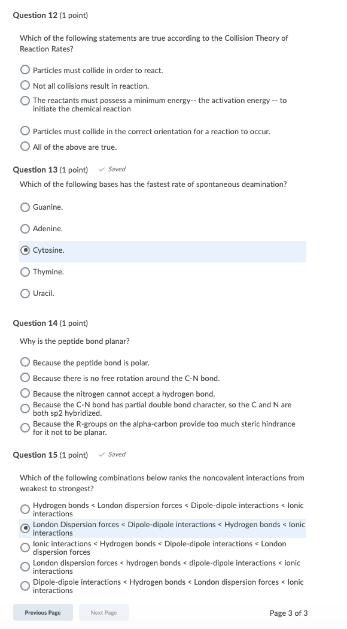
Task: Select 'Adenine' as the deamination answer
Action: [25, 228]
